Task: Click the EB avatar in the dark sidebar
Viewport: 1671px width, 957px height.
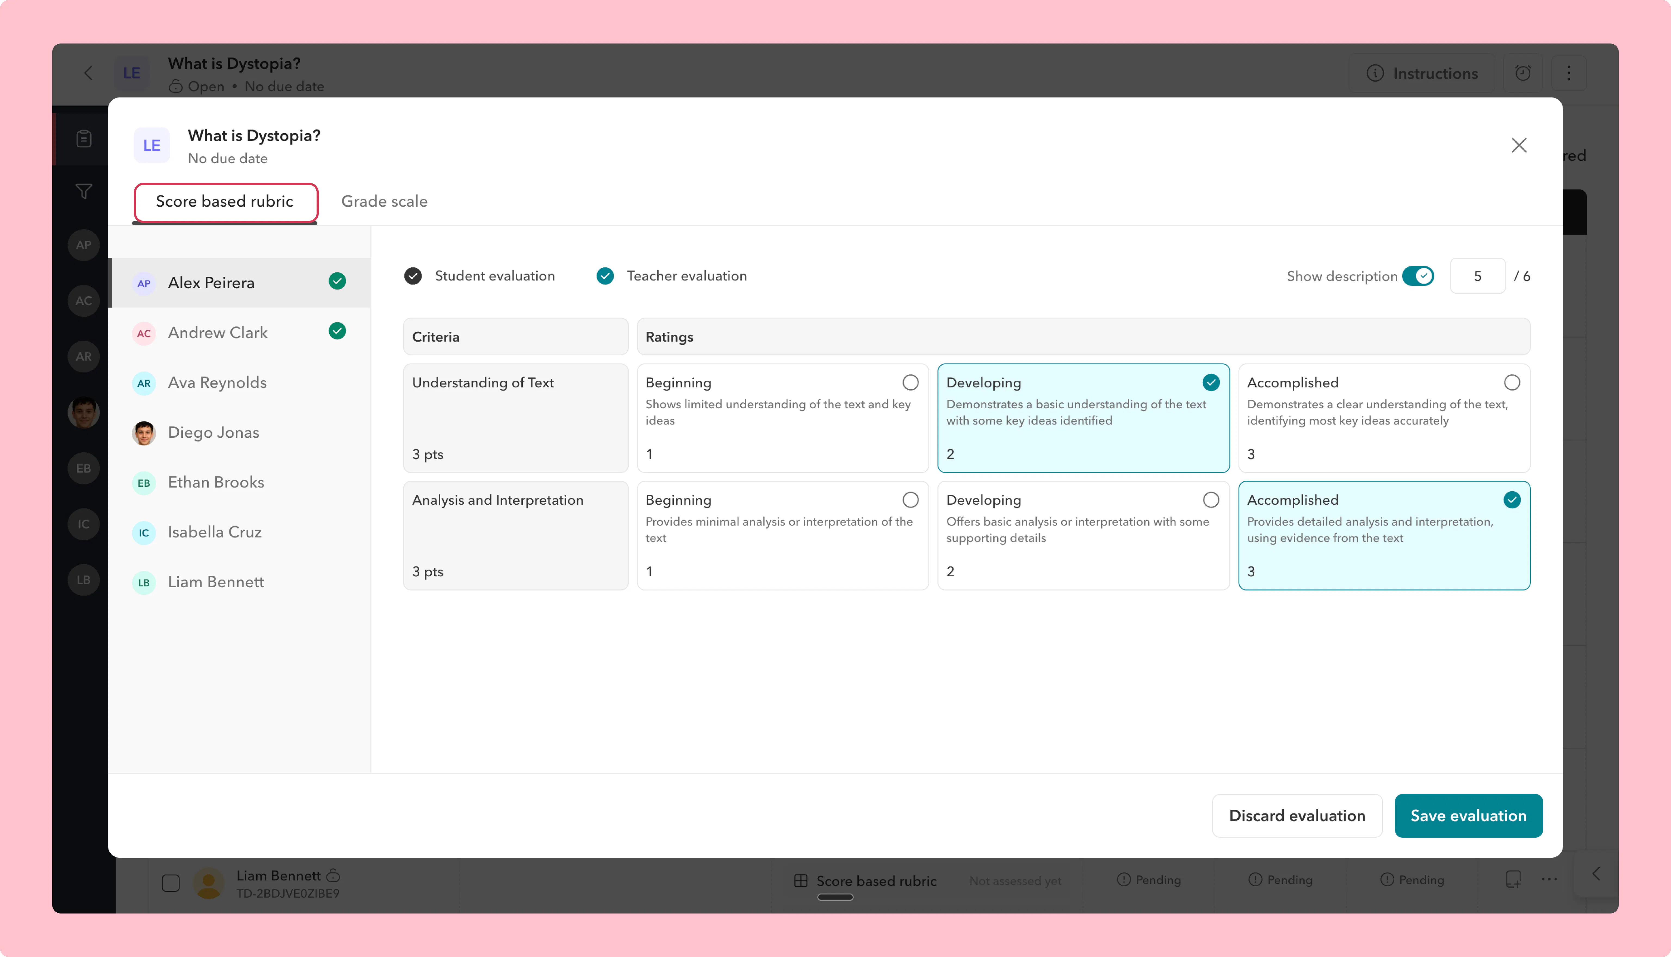Action: point(83,469)
